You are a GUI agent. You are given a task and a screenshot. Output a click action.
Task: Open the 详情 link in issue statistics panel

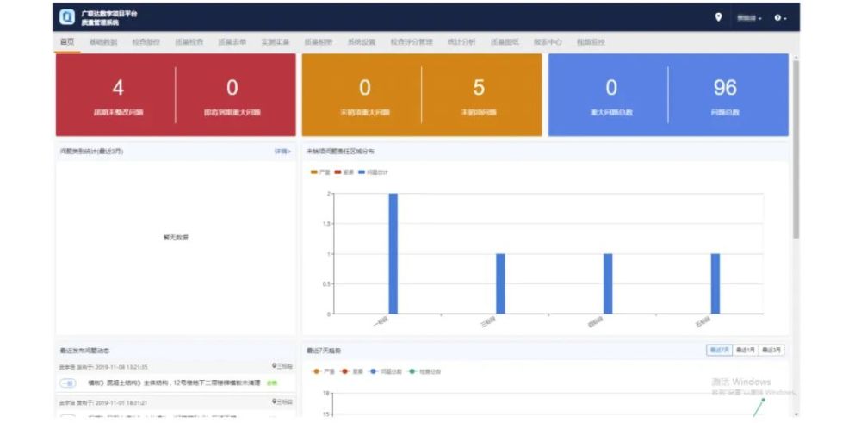(282, 151)
